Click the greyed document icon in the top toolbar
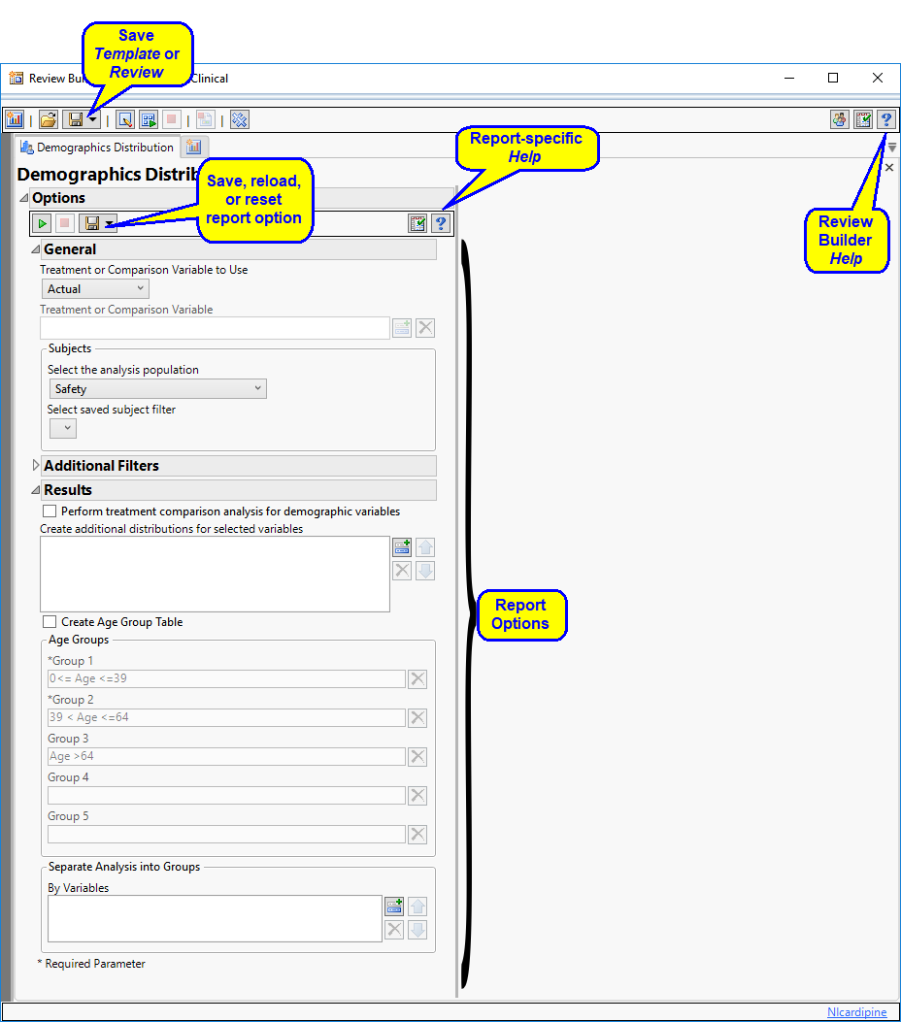This screenshot has width=901, height=1022. [x=206, y=119]
